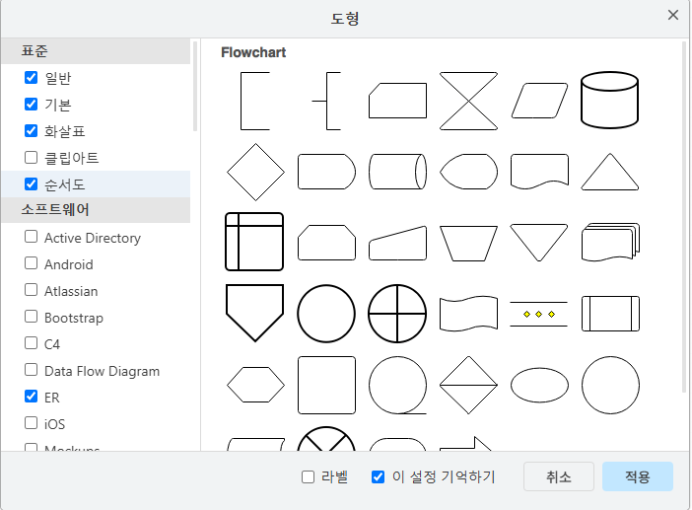Image resolution: width=692 pixels, height=510 pixels.
Task: Enable the 라벨 labels checkbox
Action: 308,476
